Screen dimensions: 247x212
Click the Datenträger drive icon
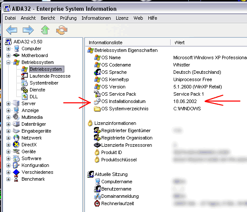pos(16,124)
